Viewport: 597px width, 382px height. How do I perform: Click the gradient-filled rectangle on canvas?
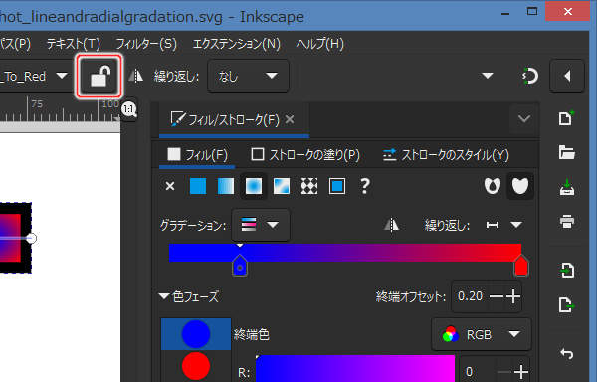(10, 238)
